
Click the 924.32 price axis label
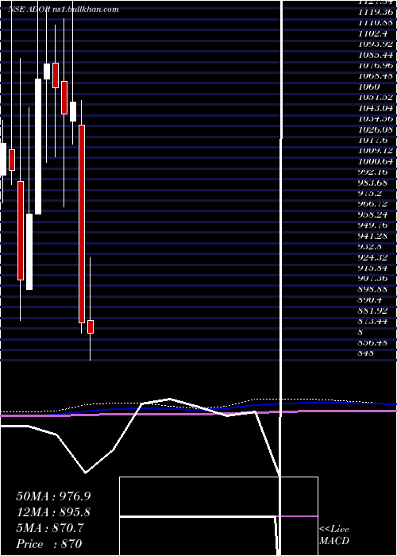[372, 257]
